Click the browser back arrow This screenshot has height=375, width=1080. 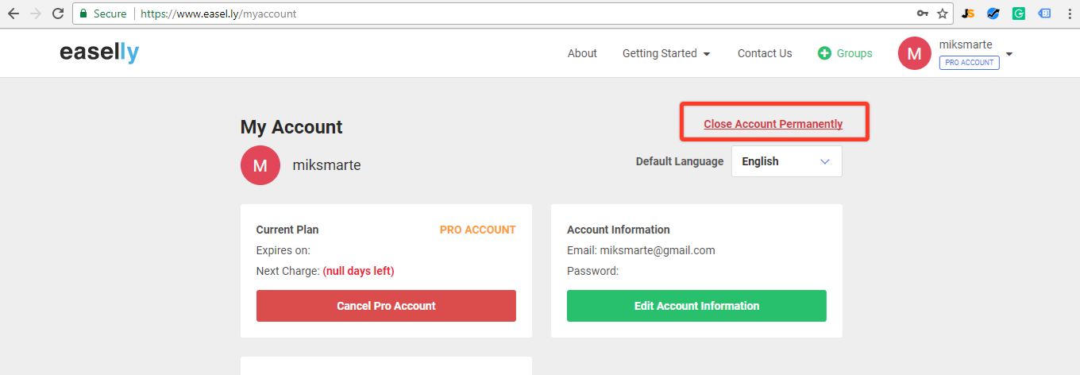(x=13, y=14)
